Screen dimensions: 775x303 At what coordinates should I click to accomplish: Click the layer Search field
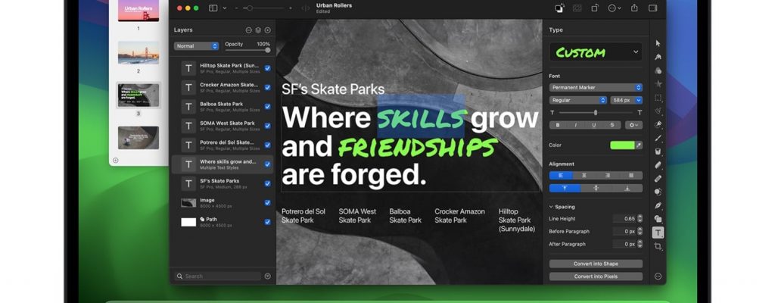coord(216,276)
